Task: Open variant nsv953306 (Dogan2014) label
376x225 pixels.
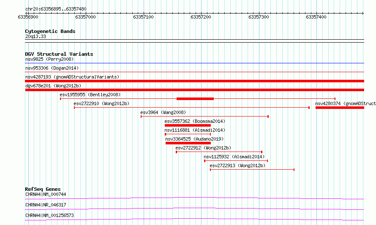Action: coord(52,68)
